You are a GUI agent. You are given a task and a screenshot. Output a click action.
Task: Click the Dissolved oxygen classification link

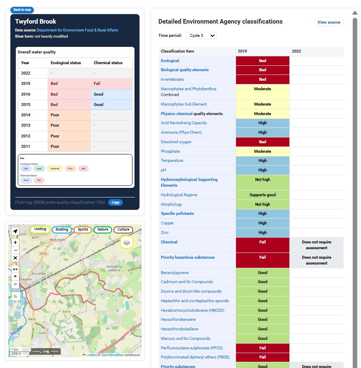click(x=176, y=142)
